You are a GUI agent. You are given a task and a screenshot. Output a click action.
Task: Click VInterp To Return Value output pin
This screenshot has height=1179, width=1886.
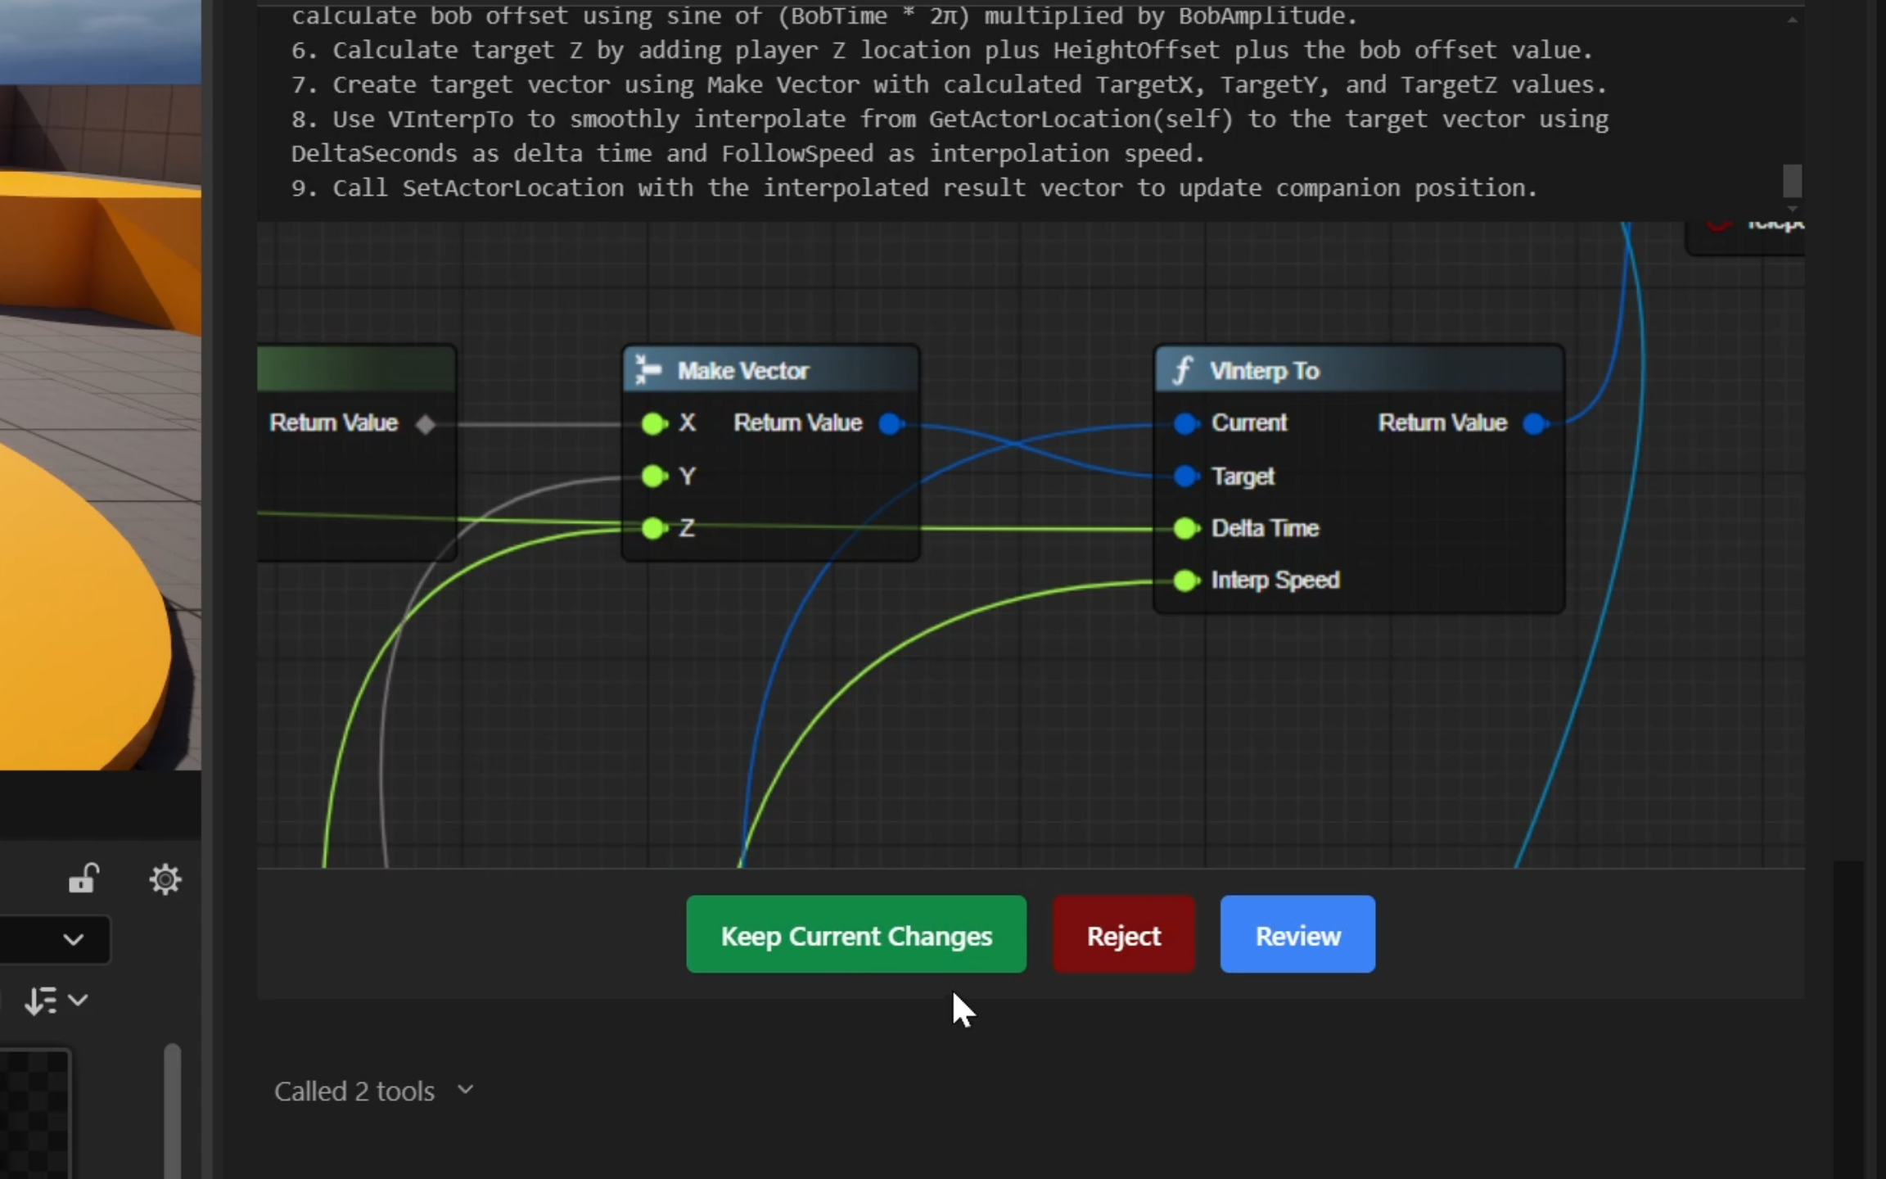pos(1535,423)
